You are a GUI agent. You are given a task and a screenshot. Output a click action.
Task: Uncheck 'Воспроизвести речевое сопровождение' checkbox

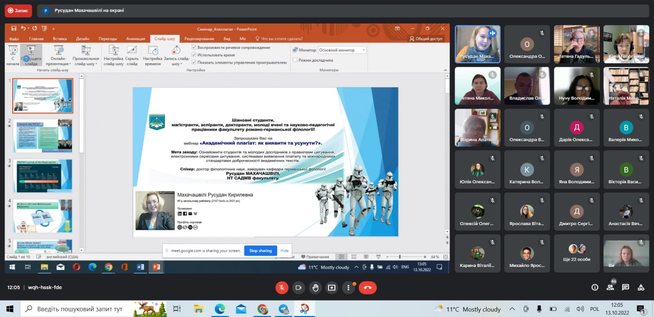pos(194,47)
